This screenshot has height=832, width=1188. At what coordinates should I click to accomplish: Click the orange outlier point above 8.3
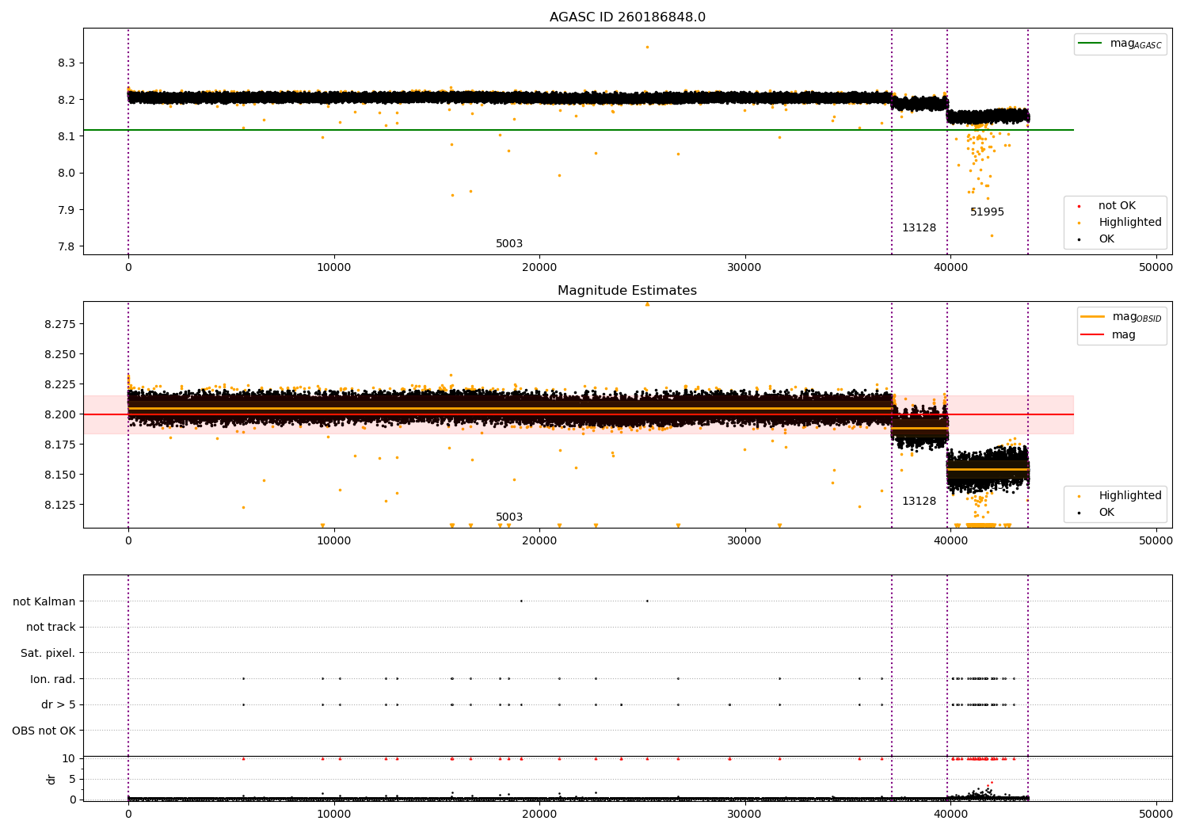647,47
